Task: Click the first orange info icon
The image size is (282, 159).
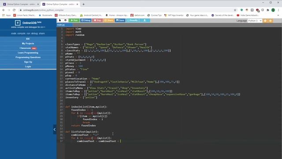Action: tap(265, 21)
